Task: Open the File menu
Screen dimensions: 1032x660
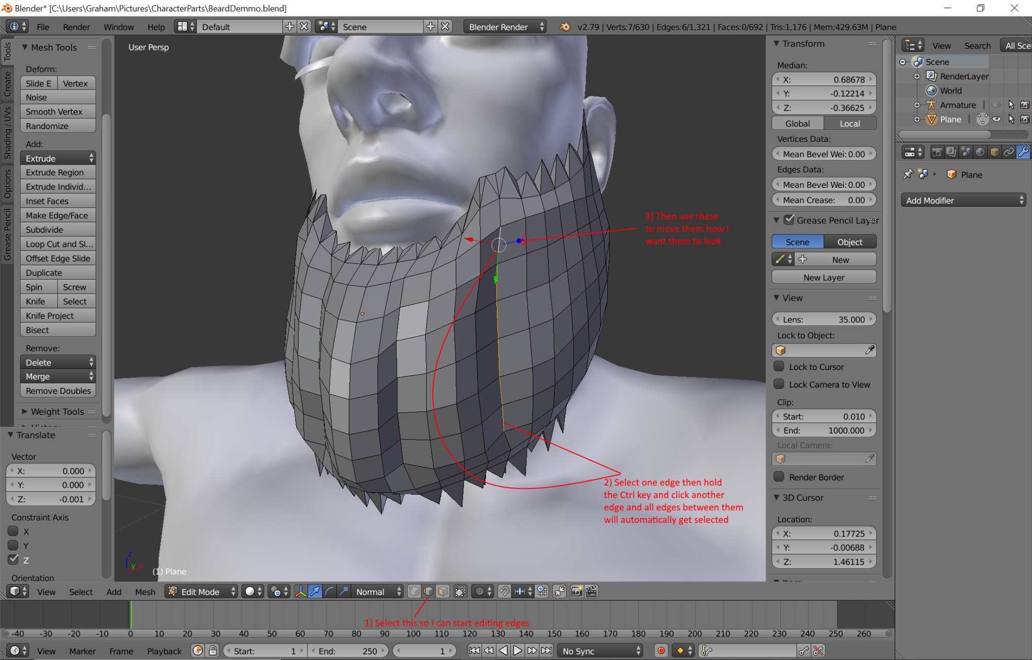Action: click(43, 27)
